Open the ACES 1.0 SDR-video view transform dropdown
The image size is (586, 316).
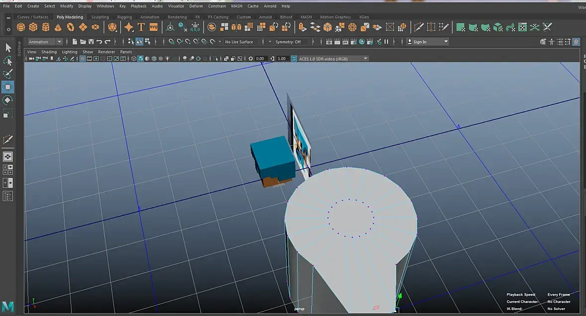(333, 59)
